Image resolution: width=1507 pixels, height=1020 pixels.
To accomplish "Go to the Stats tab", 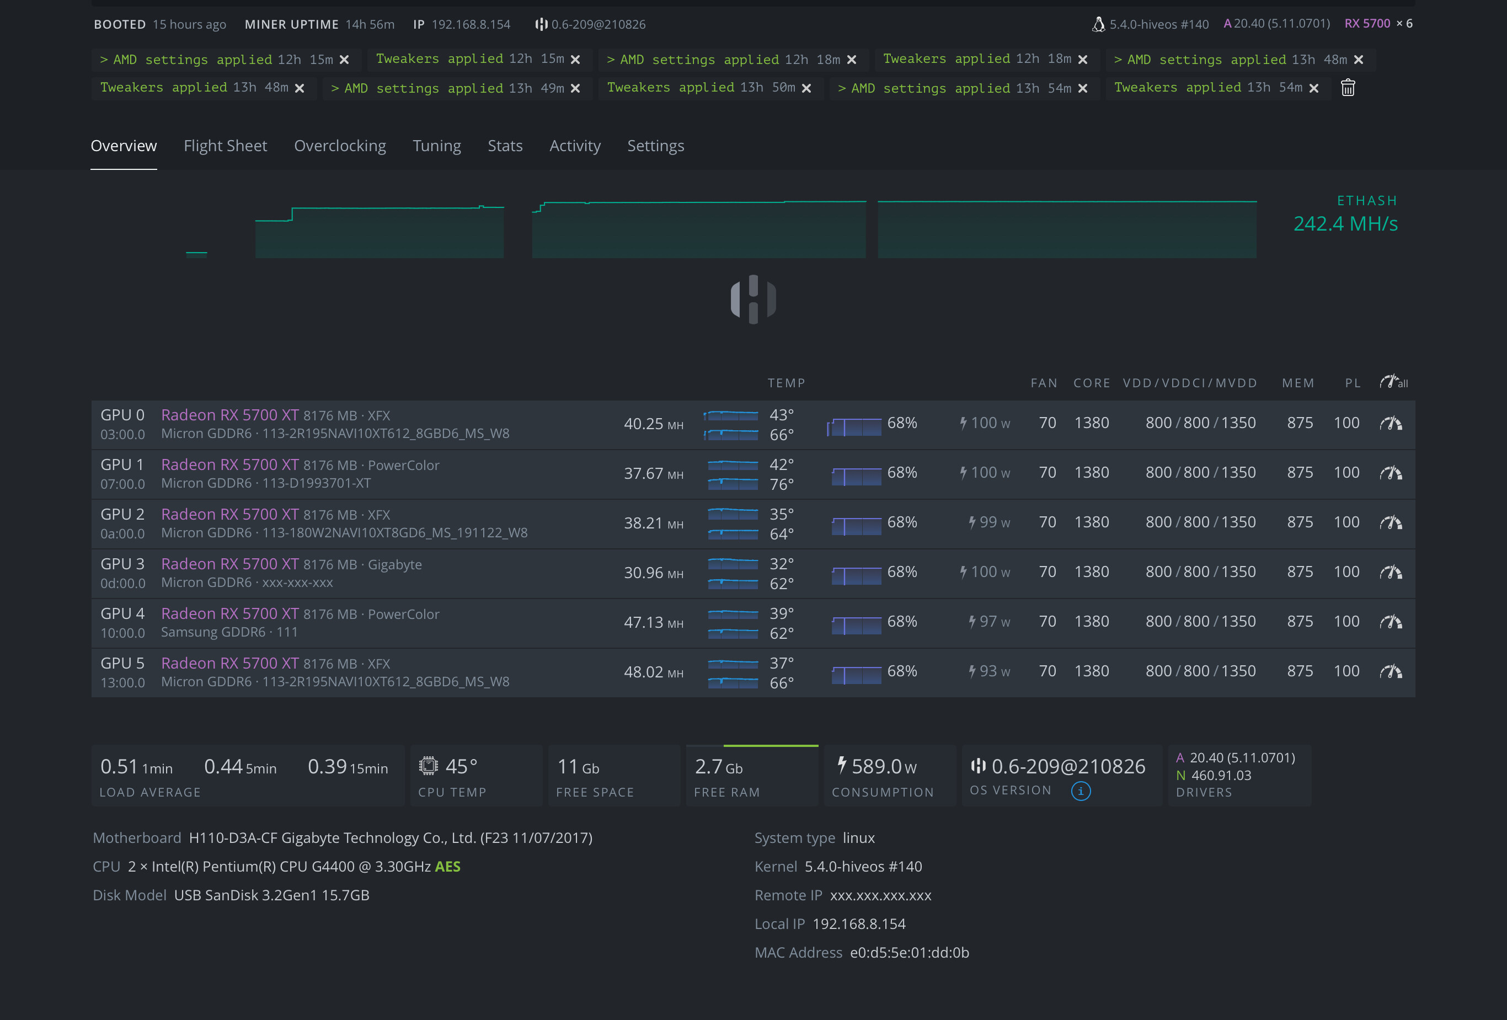I will pyautogui.click(x=505, y=146).
